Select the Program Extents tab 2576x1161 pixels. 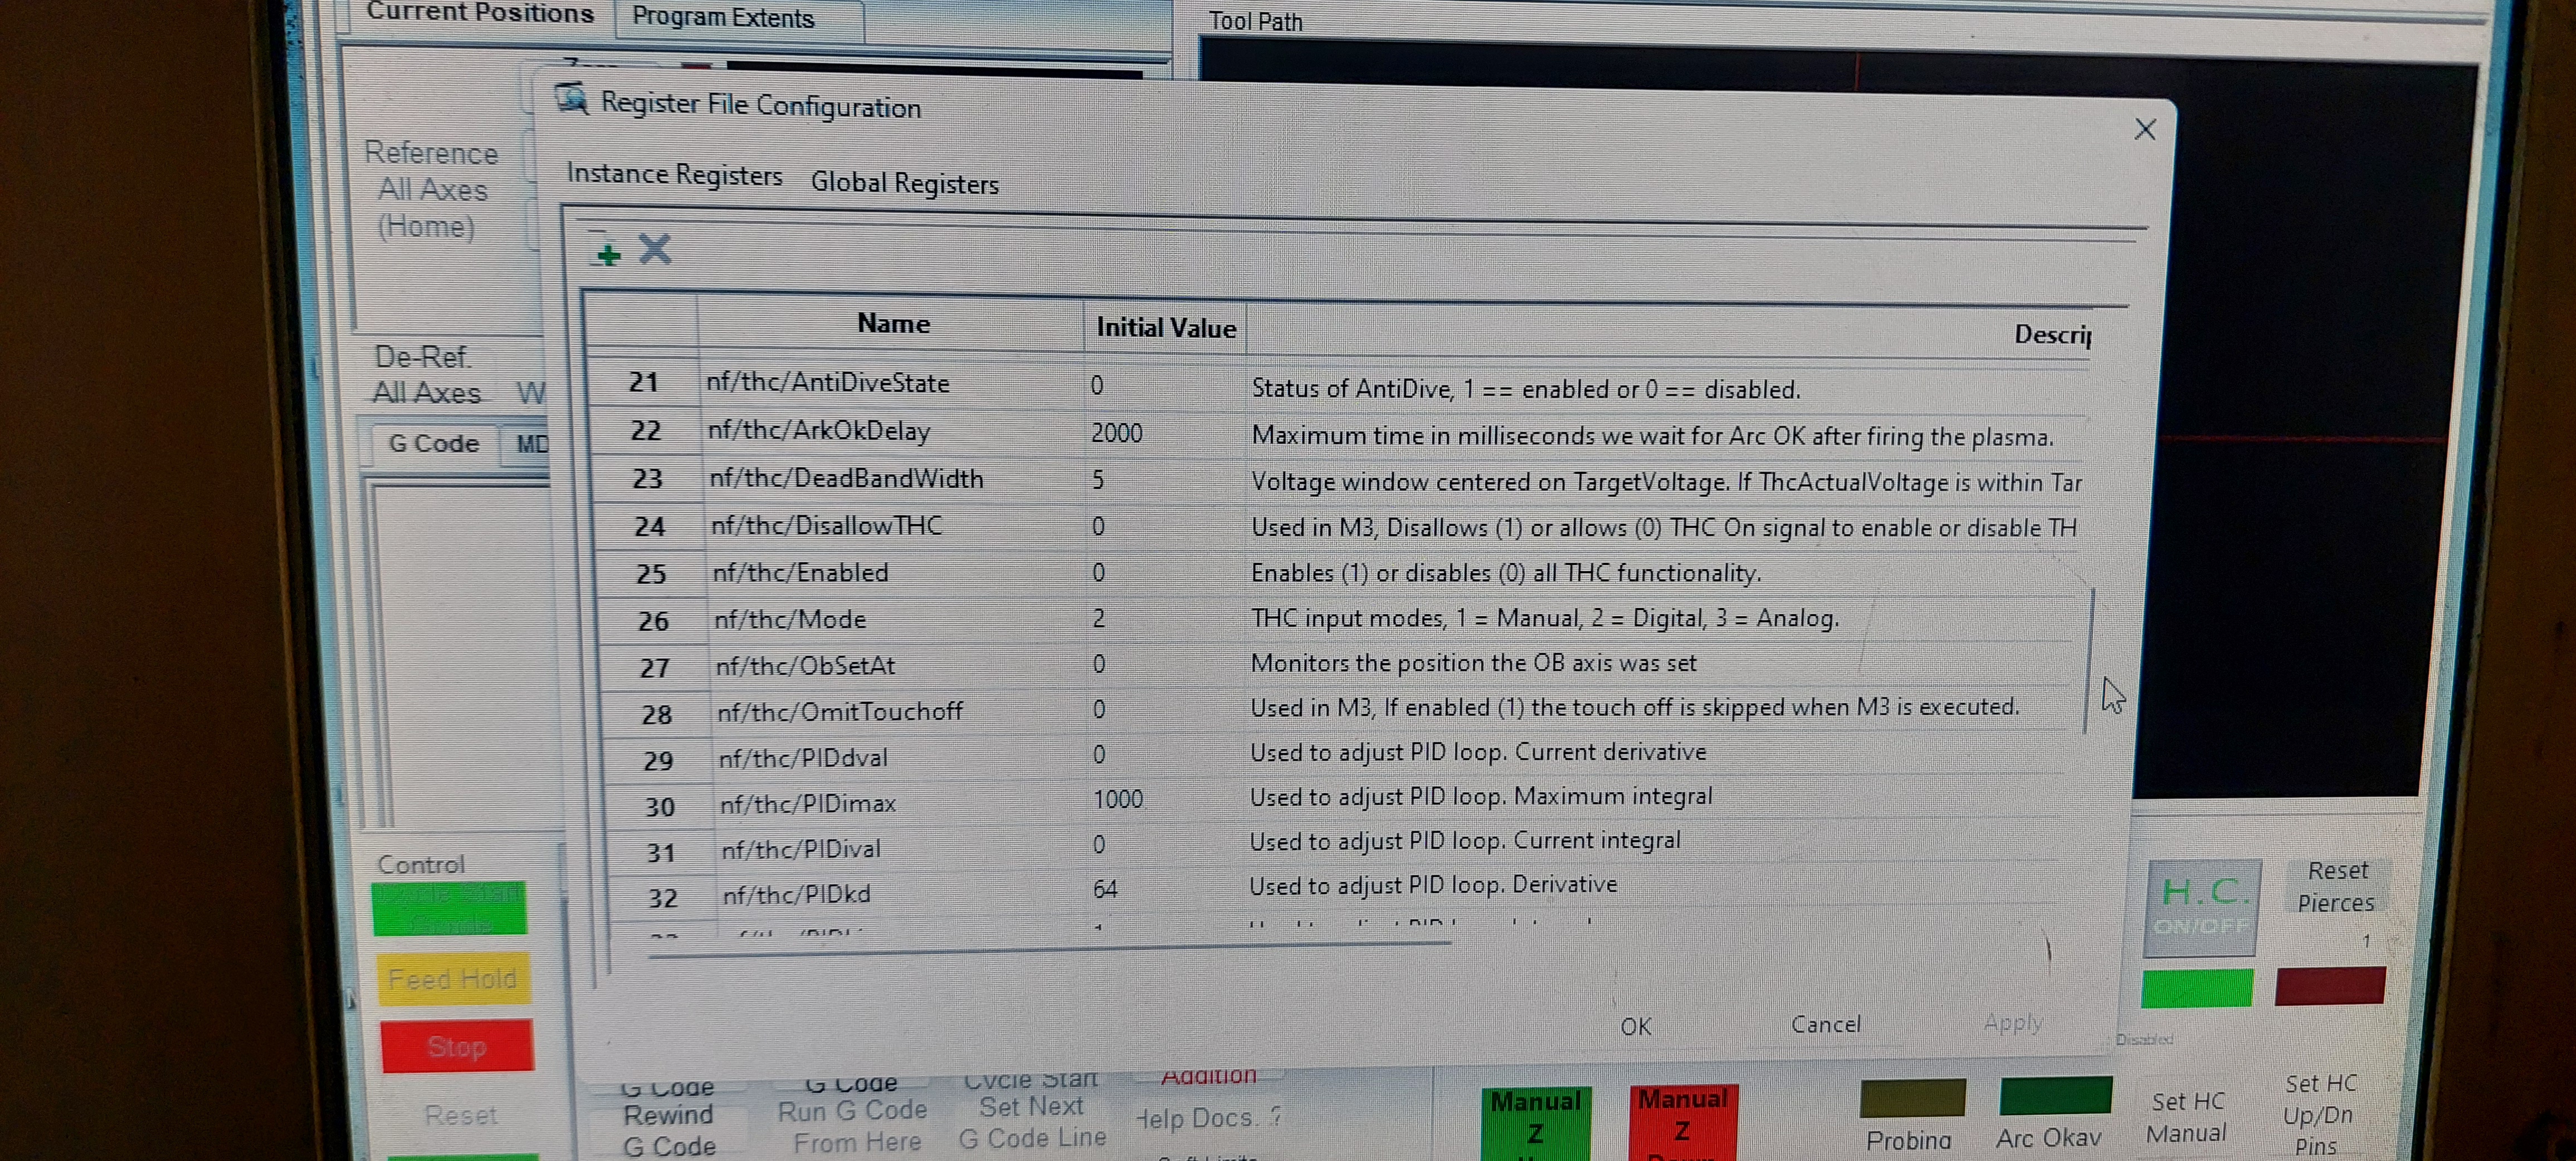click(723, 18)
